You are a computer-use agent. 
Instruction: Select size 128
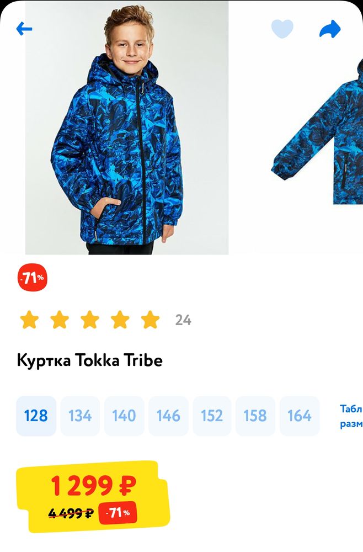(x=36, y=416)
